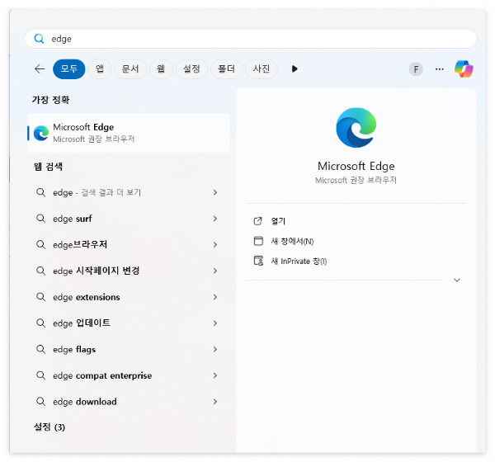
Task: Expand chevron next to 'edge브라우저'
Action: [215, 245]
